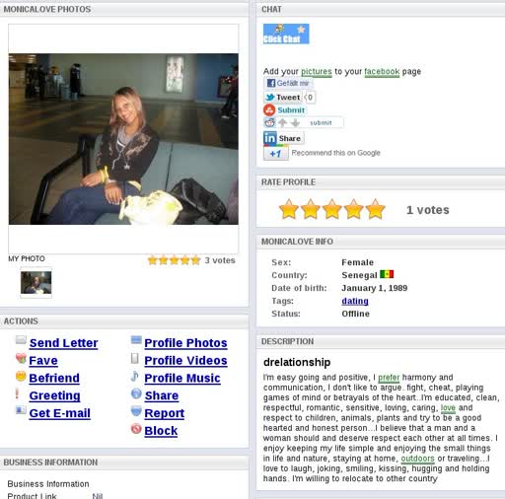
Task: Open the dating tag link
Action: (355, 301)
